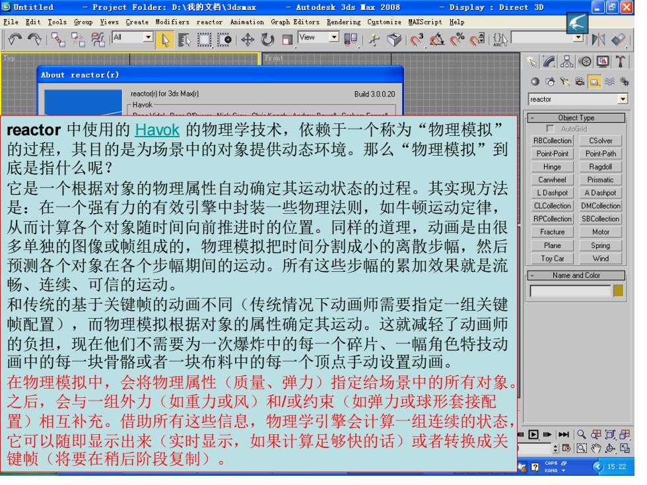The height and width of the screenshot is (485, 647).
Task: Click the Play Animation button
Action: click(533, 435)
